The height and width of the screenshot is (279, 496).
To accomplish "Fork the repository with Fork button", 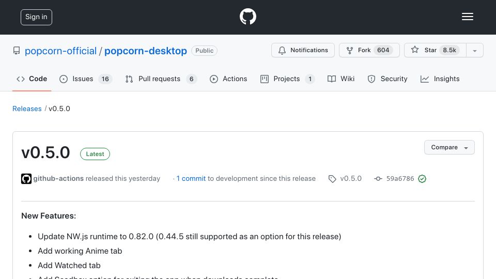I will (369, 50).
